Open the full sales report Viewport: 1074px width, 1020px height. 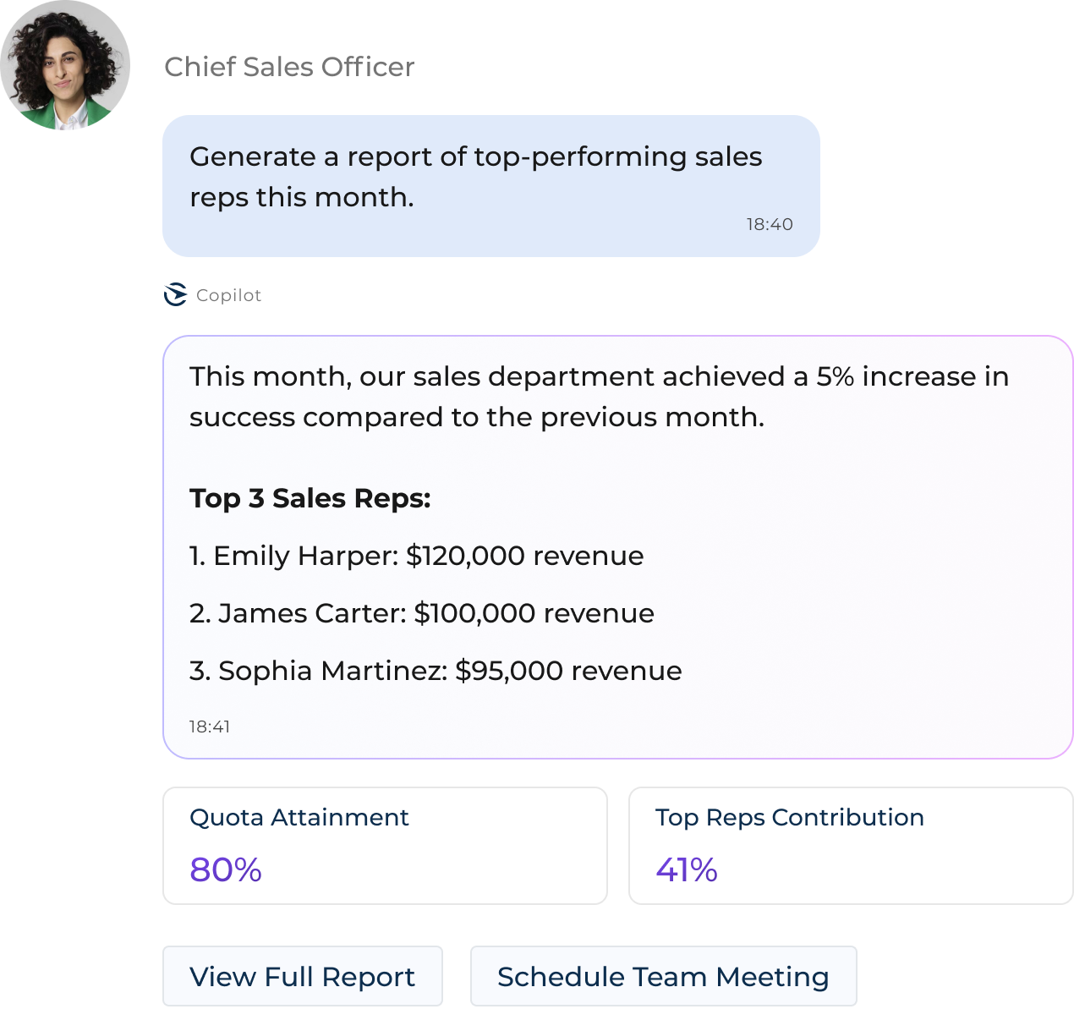pyautogui.click(x=302, y=976)
